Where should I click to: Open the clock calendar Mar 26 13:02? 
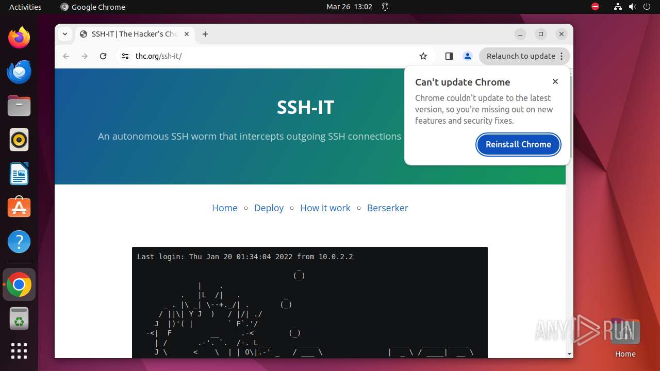[x=349, y=7]
